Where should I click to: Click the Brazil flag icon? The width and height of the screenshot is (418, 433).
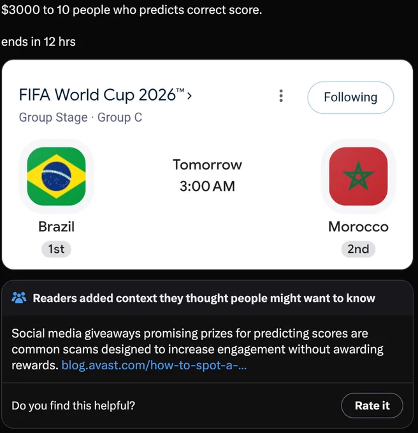click(56, 176)
